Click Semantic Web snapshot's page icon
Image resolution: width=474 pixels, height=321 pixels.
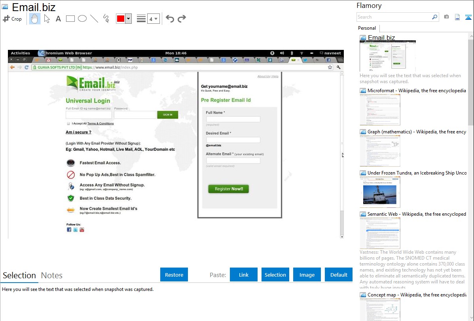coord(363,214)
